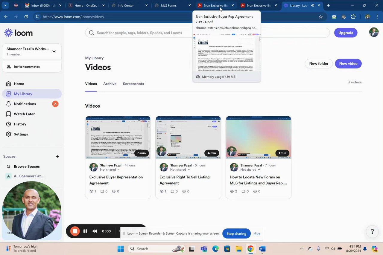Switch to the Info Center browser tab
383x255 pixels.
[130, 5]
